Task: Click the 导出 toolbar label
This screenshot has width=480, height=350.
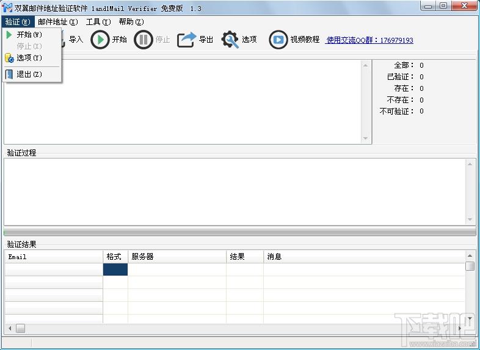Action: tap(206, 40)
